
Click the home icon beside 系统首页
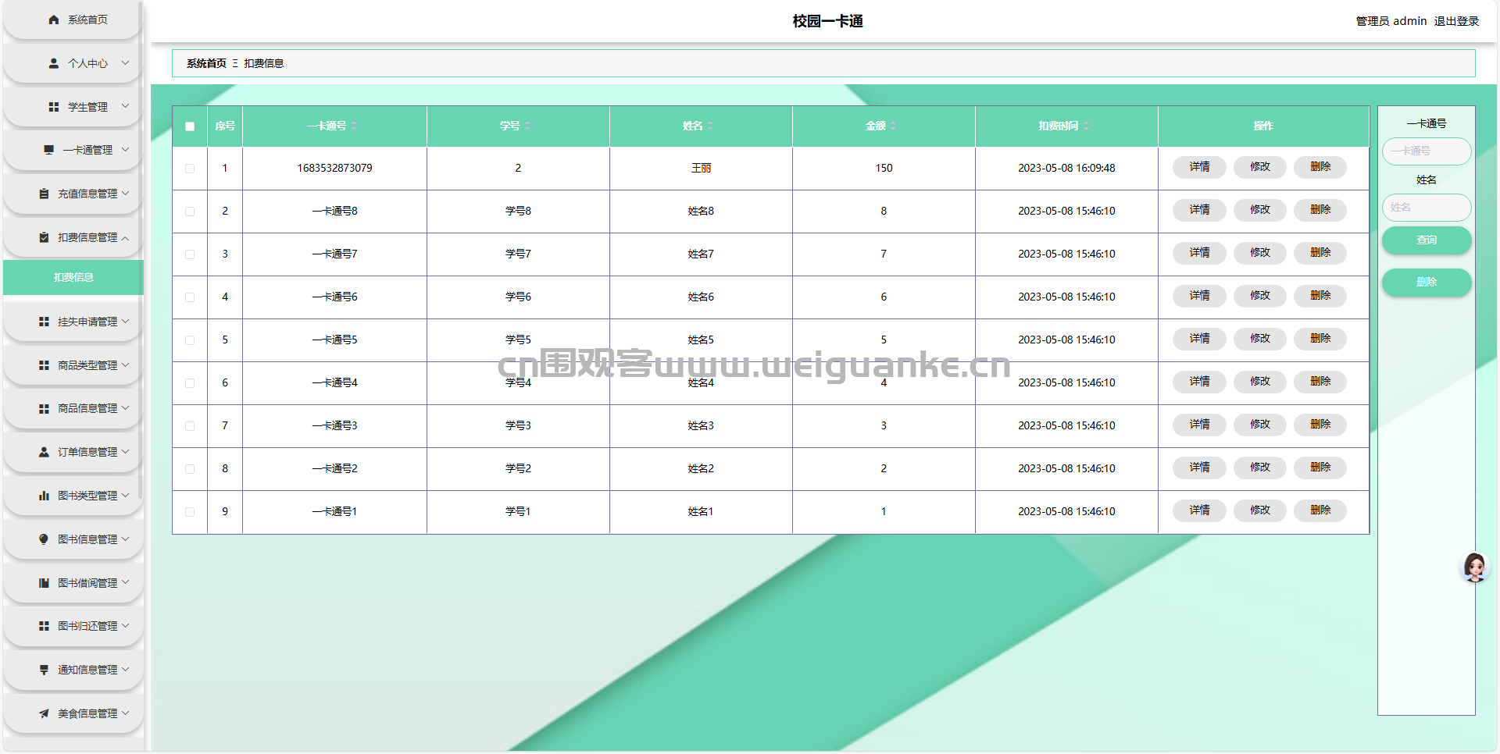(54, 20)
